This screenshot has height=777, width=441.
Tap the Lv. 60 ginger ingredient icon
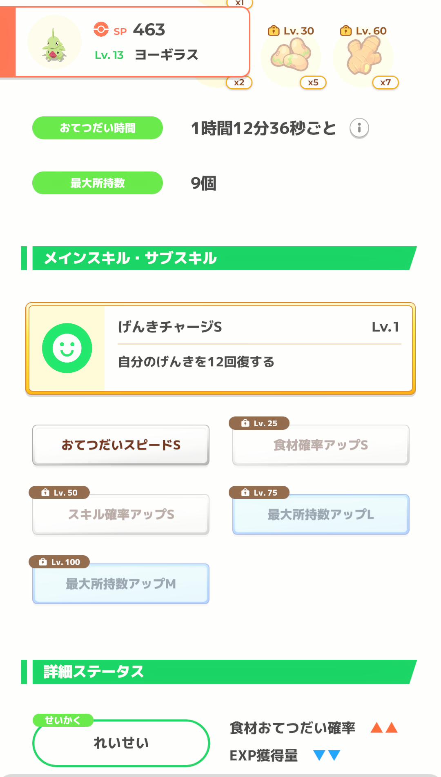[x=363, y=56]
